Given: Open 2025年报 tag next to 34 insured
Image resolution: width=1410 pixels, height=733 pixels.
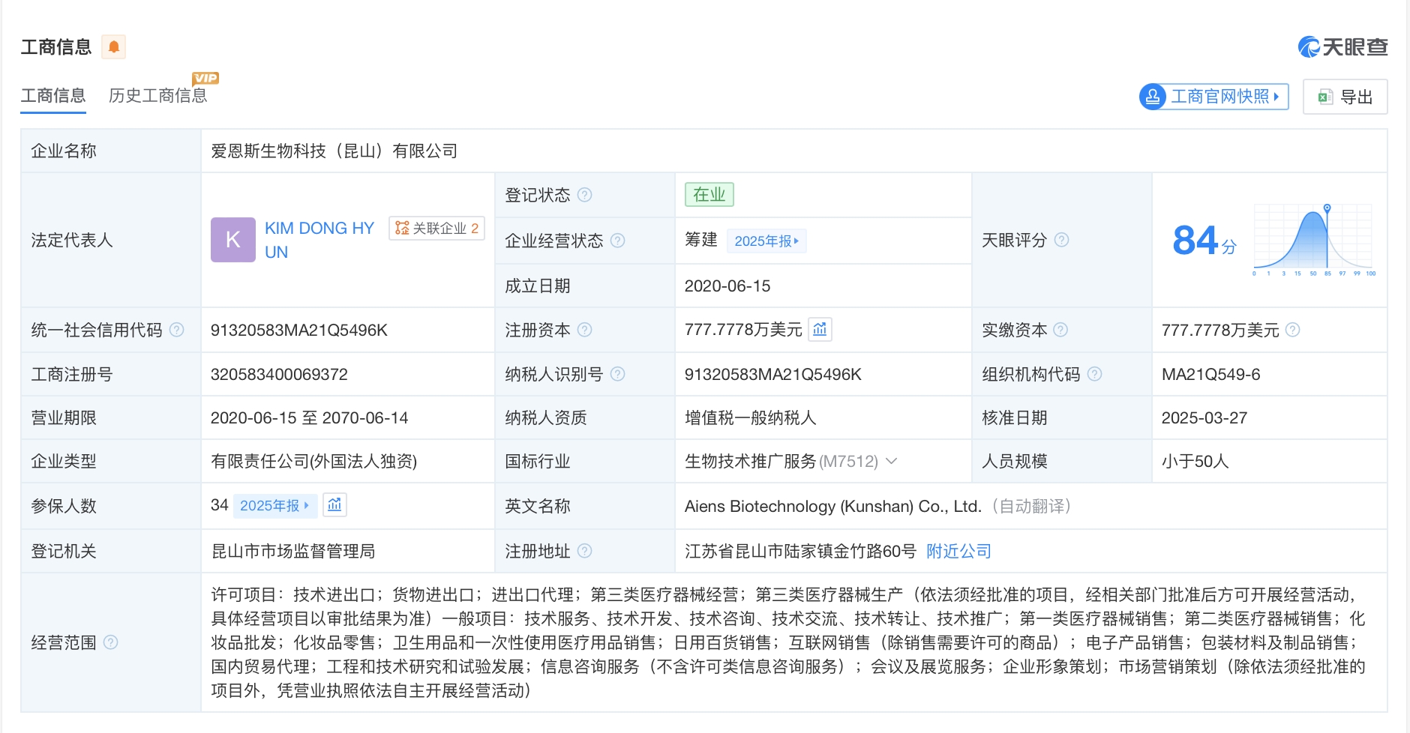Looking at the screenshot, I should point(274,506).
